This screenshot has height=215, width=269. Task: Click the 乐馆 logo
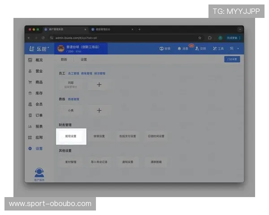(39, 49)
